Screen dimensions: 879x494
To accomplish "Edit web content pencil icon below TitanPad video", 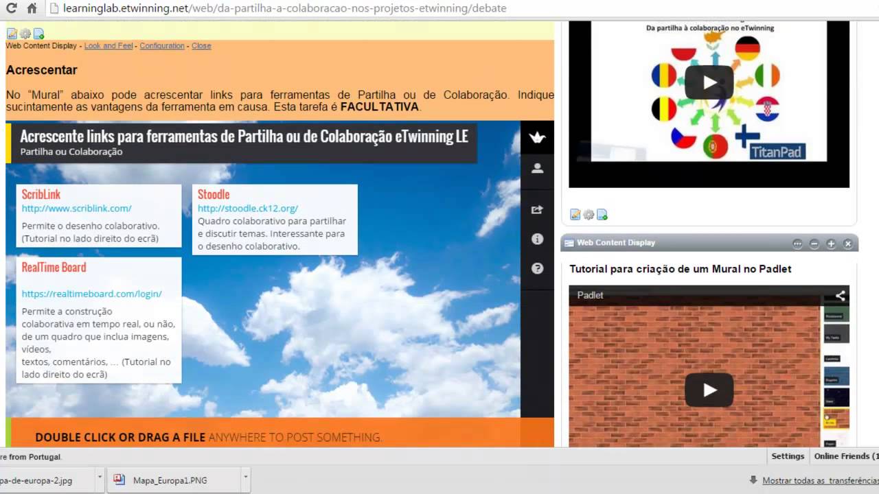I will coord(575,215).
